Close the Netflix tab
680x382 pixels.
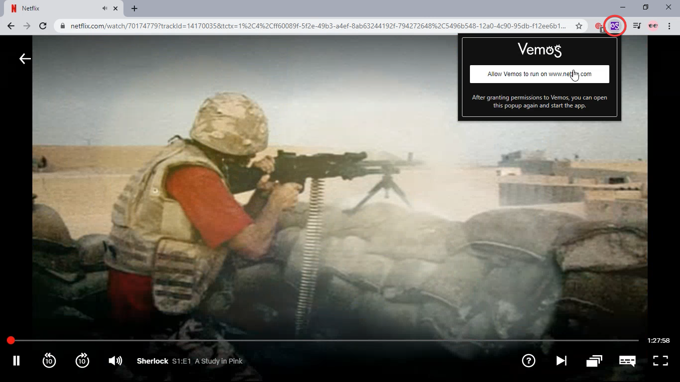(116, 8)
